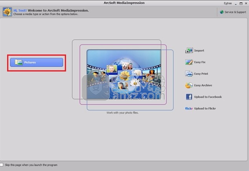Viewport: 249px width, 171px height.
Task: Click the central photo collage preview image
Action: coord(124,75)
